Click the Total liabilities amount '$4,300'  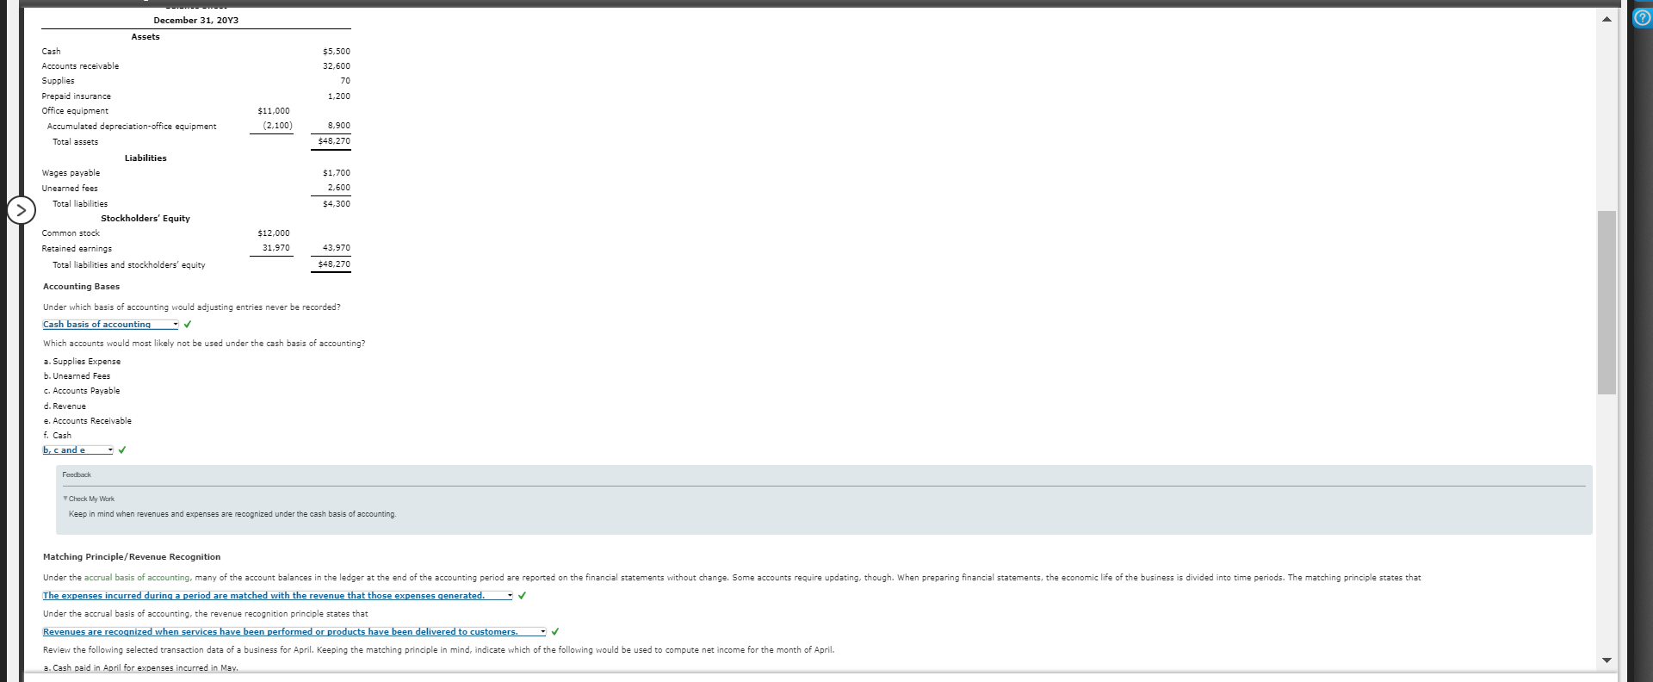tap(337, 204)
